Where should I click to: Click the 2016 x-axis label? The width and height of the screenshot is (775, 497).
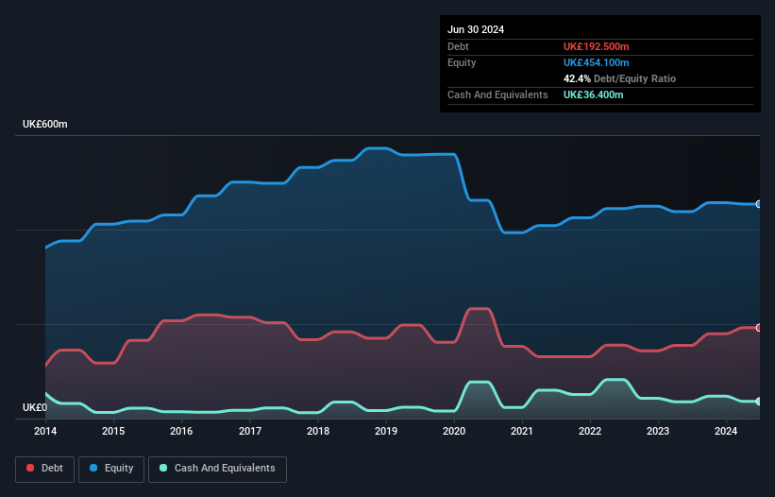181,431
